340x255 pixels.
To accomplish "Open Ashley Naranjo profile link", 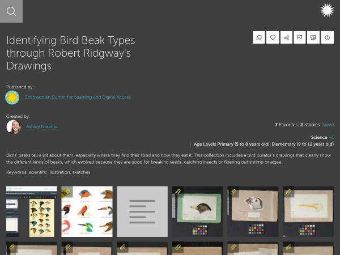I will 42,126.
